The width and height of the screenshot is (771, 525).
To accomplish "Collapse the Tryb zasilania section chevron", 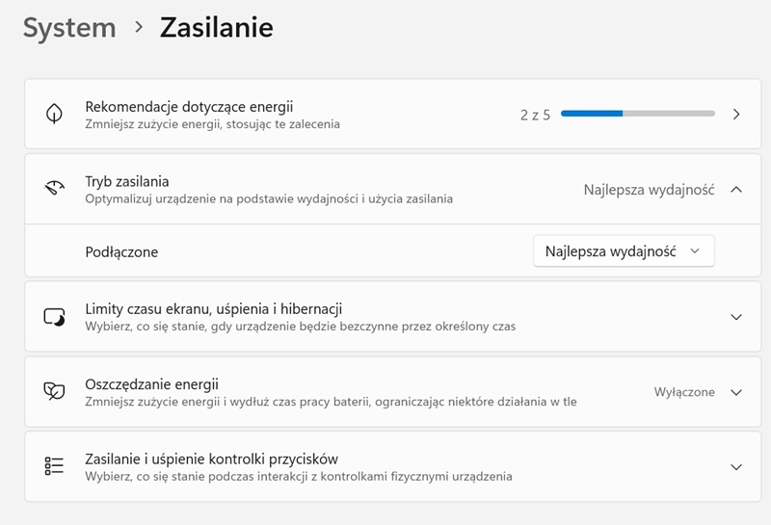I will [736, 190].
